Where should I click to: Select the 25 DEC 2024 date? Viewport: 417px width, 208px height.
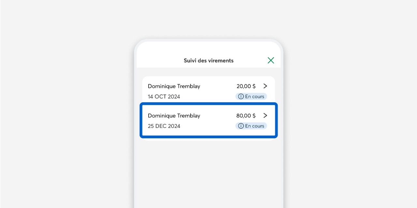coord(164,126)
